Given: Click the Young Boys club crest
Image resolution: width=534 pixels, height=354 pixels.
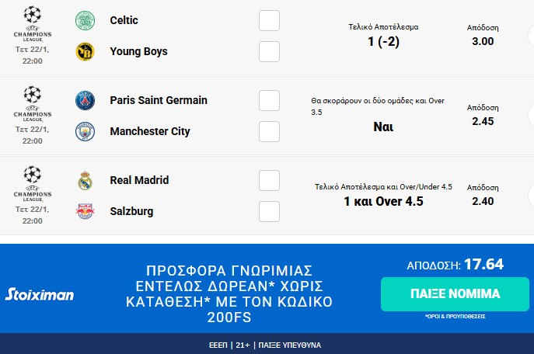Looking at the screenshot, I should click(84, 52).
